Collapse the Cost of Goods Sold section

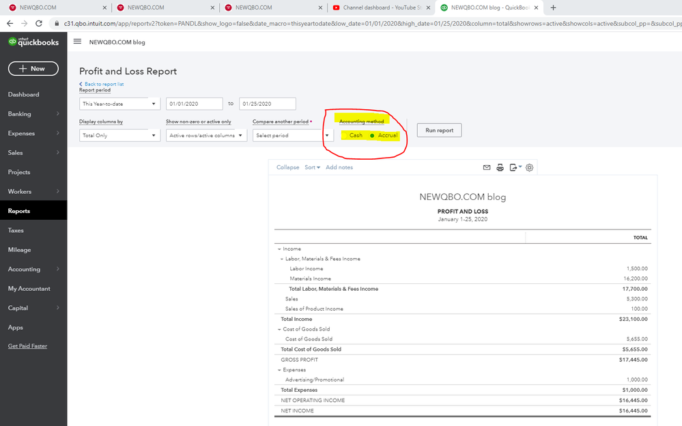pos(279,330)
